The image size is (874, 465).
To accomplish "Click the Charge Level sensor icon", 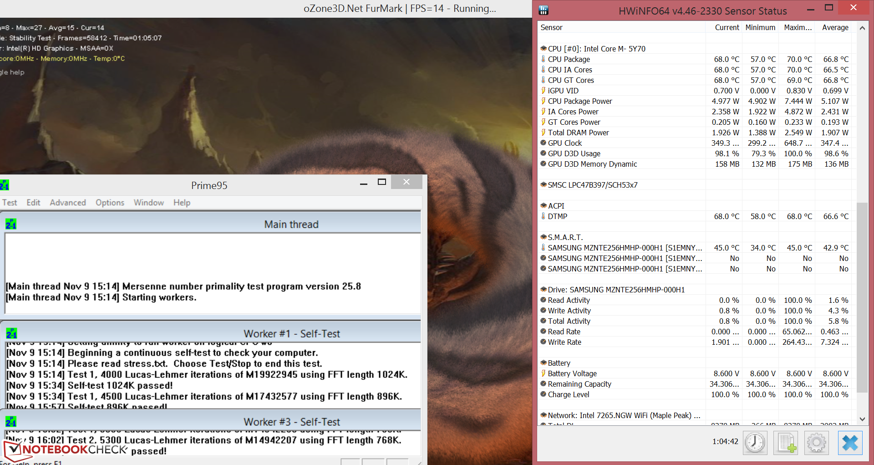I will click(x=543, y=394).
